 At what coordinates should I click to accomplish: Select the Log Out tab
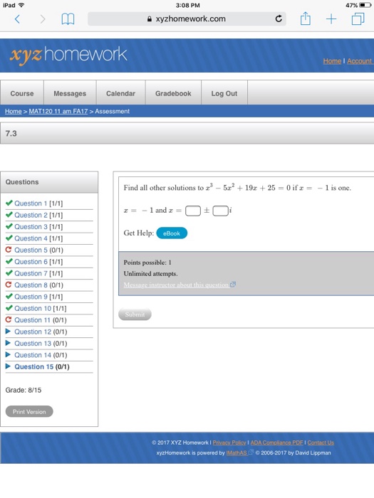(224, 93)
